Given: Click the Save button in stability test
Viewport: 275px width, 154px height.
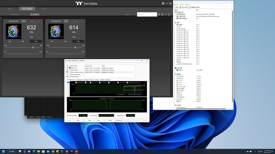Looking at the screenshot, I should pos(99,120).
